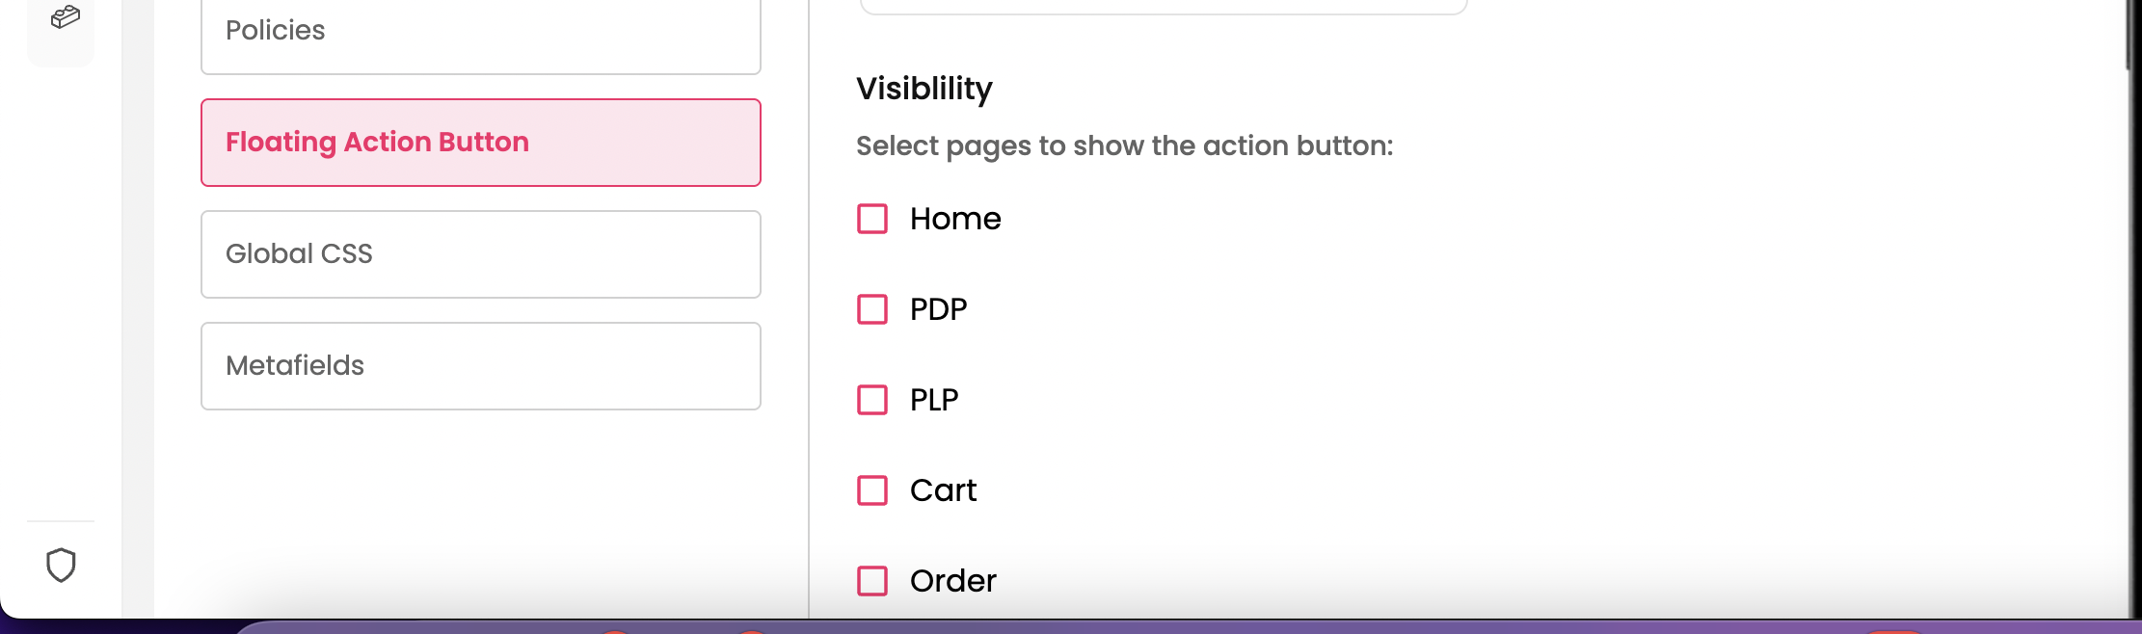Tick the Home page checkbox
This screenshot has height=634, width=2142.
pyautogui.click(x=872, y=219)
